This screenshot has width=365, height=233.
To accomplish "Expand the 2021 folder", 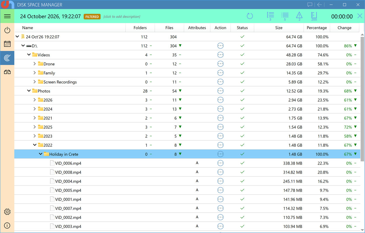I will tap(35, 118).
